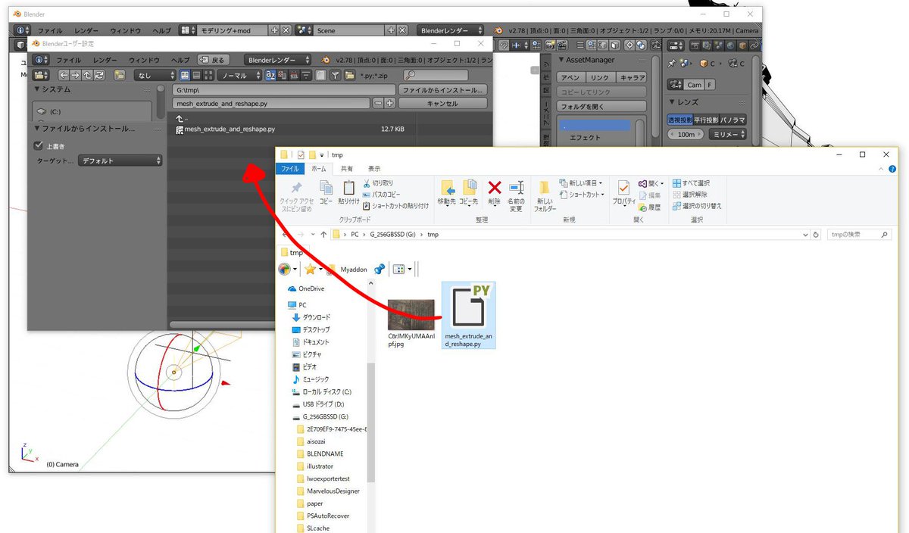Collapse the ファイルからインストール options panel
909x533 pixels.
pyautogui.click(x=36, y=129)
